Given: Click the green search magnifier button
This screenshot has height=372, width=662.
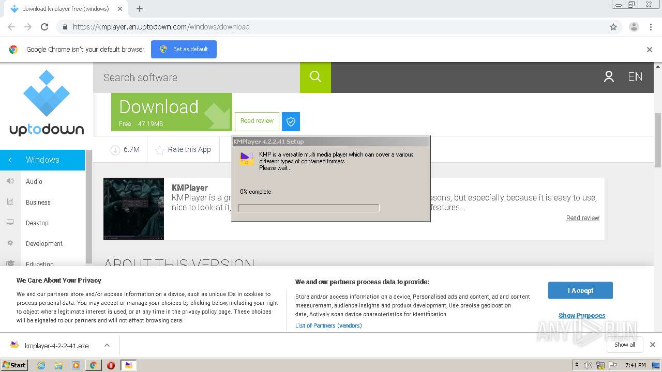Looking at the screenshot, I should click(x=315, y=77).
